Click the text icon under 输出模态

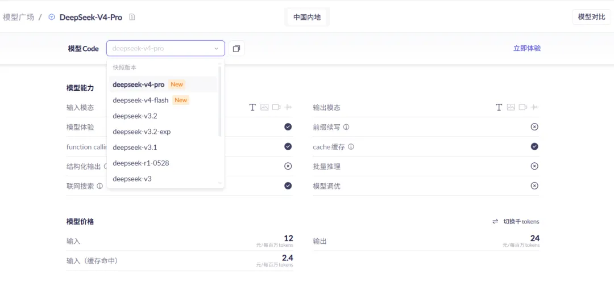click(499, 107)
